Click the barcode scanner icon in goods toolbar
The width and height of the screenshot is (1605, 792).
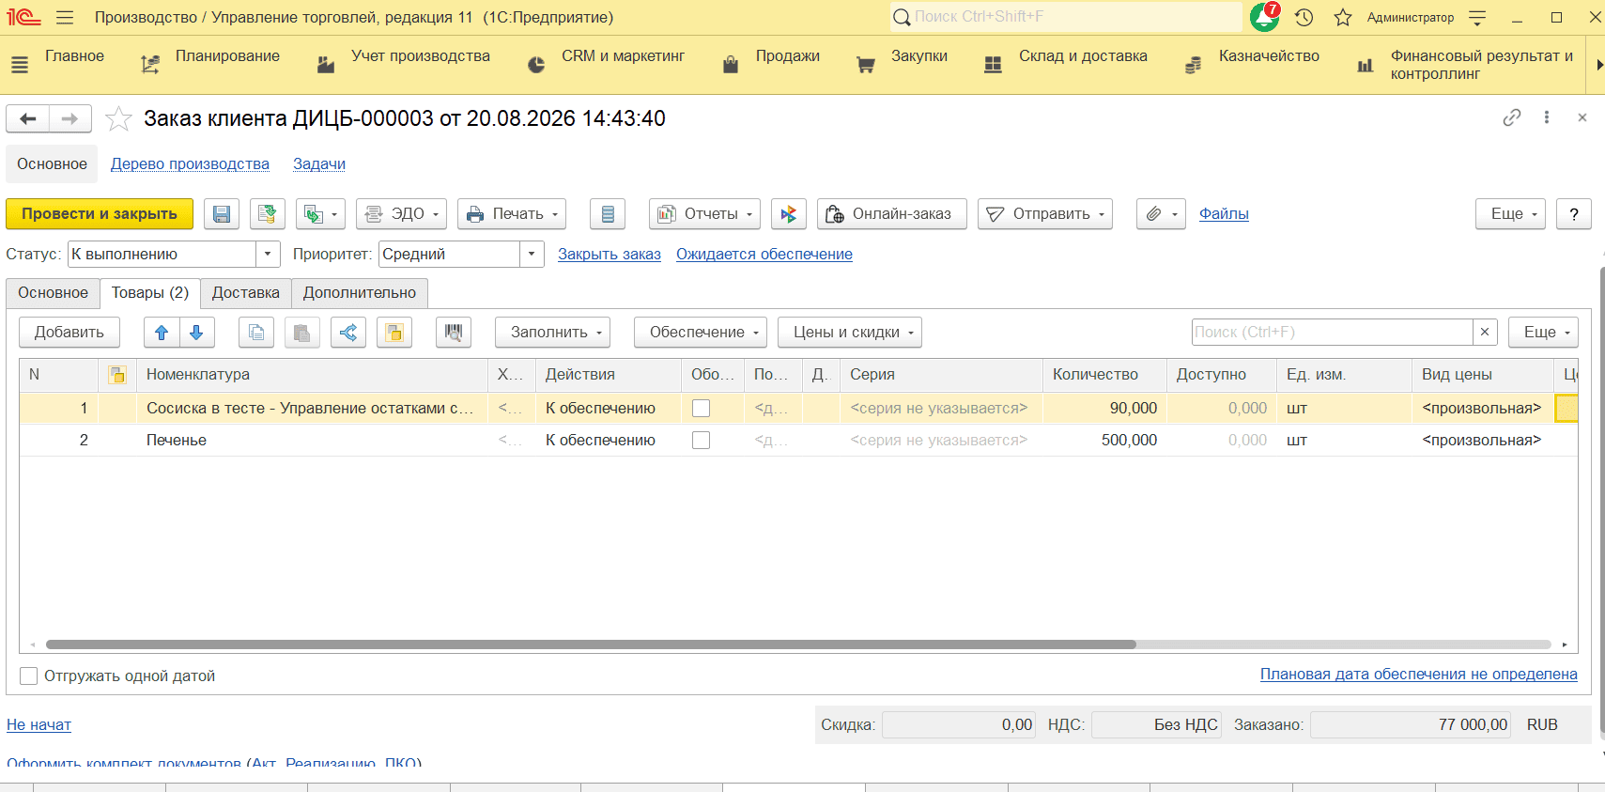coord(454,333)
